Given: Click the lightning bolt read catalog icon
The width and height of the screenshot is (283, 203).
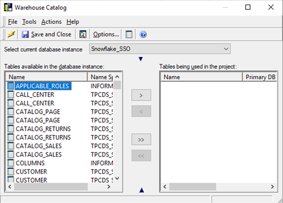Looking at the screenshot, I should [x=11, y=34].
